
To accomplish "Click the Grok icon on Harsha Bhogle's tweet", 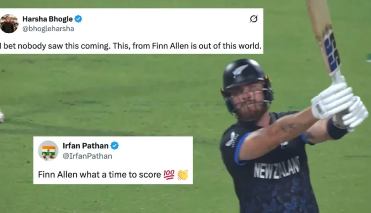I will [x=254, y=19].
